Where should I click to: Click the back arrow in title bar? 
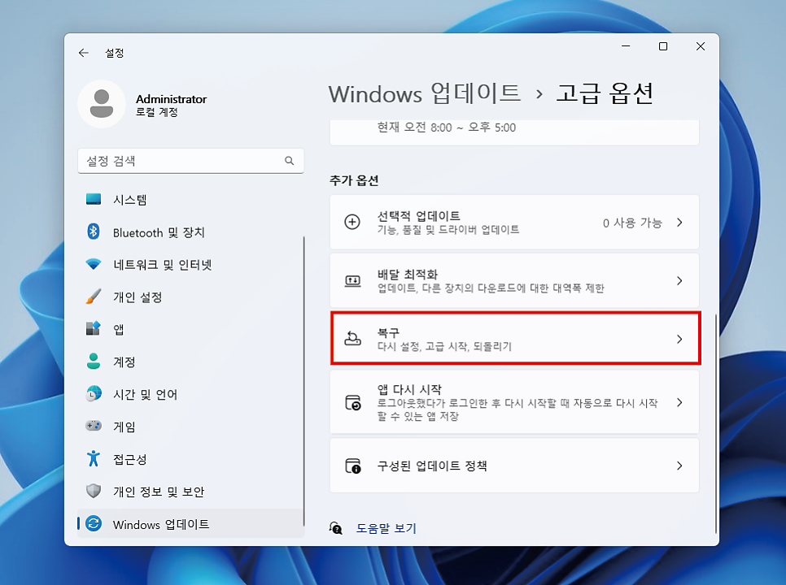point(84,53)
